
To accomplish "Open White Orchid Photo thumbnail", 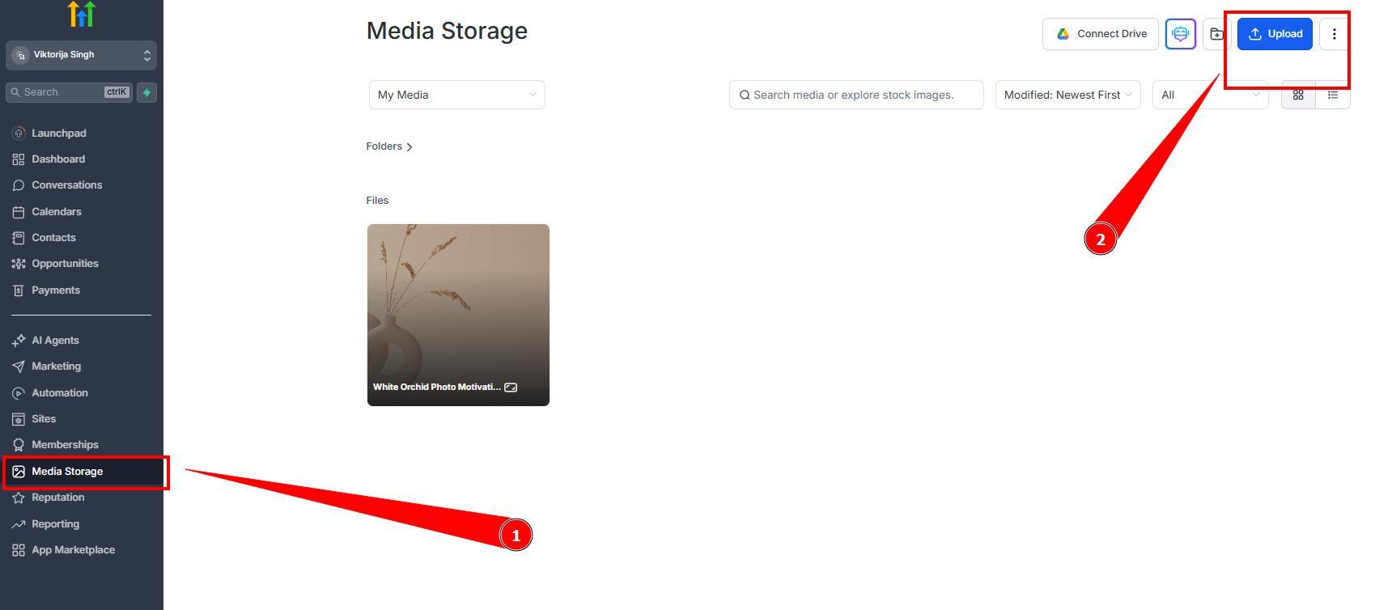I will 458,315.
